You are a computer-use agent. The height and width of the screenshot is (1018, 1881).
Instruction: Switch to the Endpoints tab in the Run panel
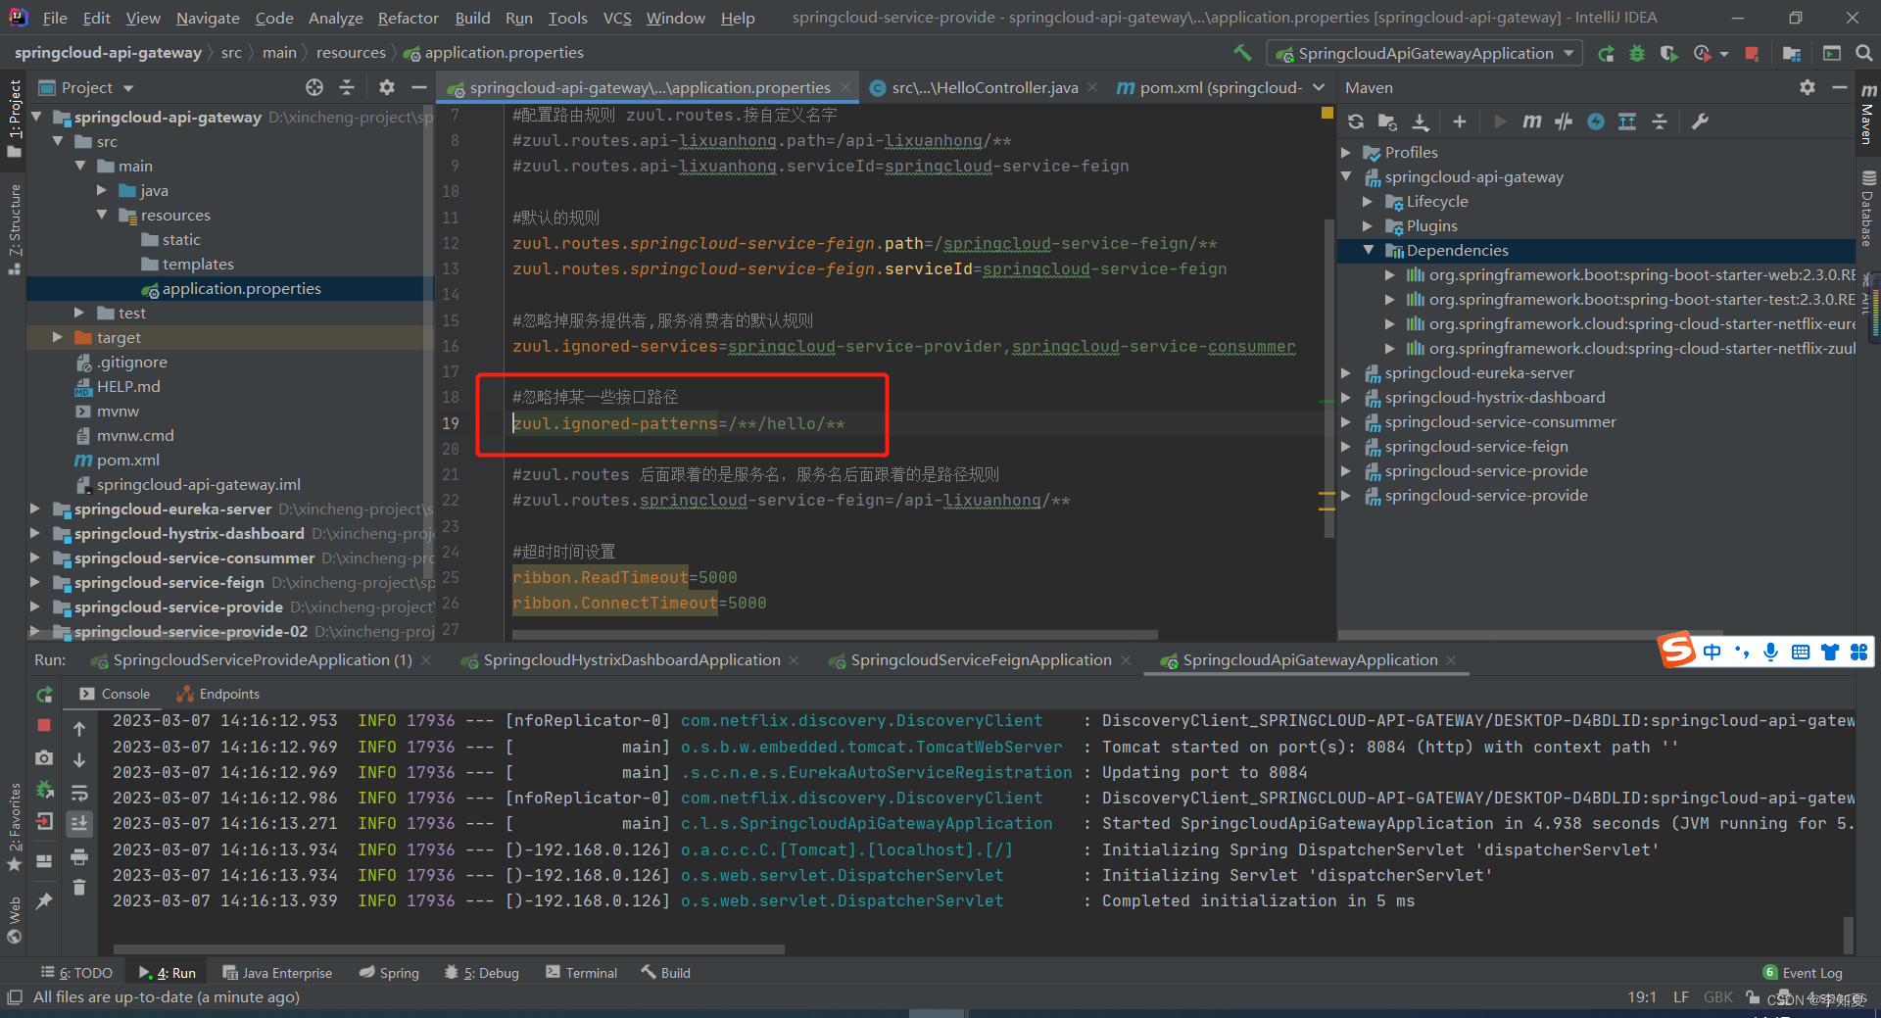[218, 694]
